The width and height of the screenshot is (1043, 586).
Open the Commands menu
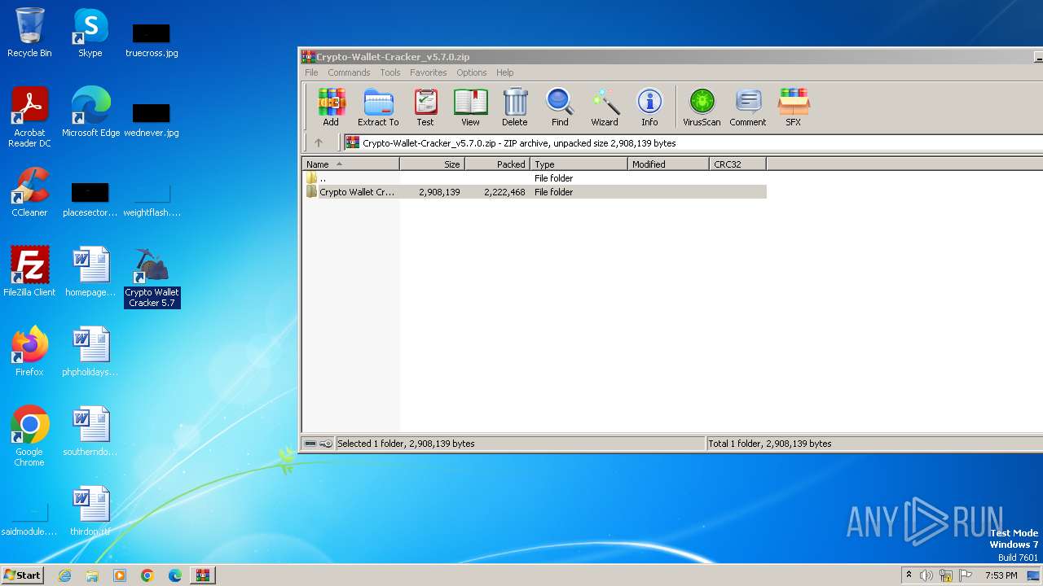pos(349,72)
